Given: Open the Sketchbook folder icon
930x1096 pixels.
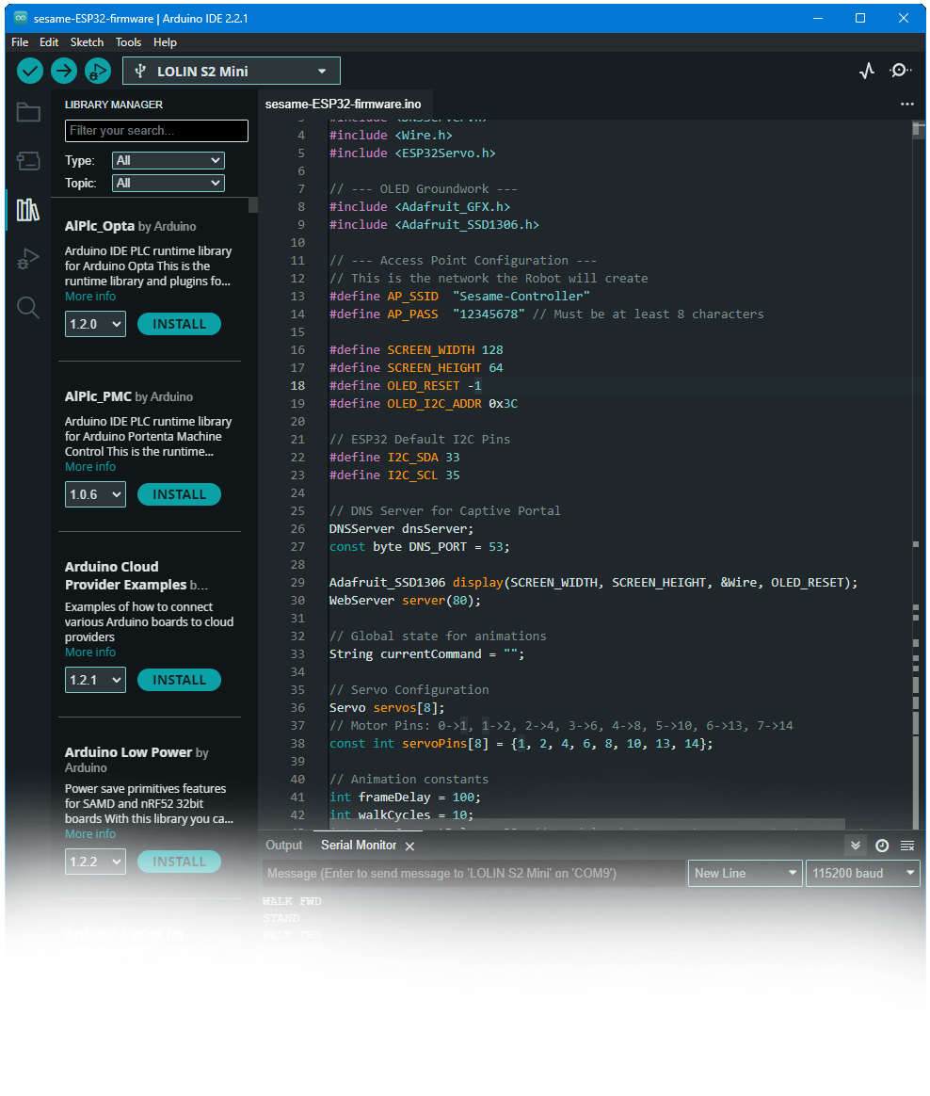Looking at the screenshot, I should coord(28,112).
